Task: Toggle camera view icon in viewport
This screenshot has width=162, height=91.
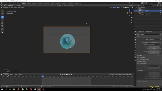Action: tap(132, 22)
